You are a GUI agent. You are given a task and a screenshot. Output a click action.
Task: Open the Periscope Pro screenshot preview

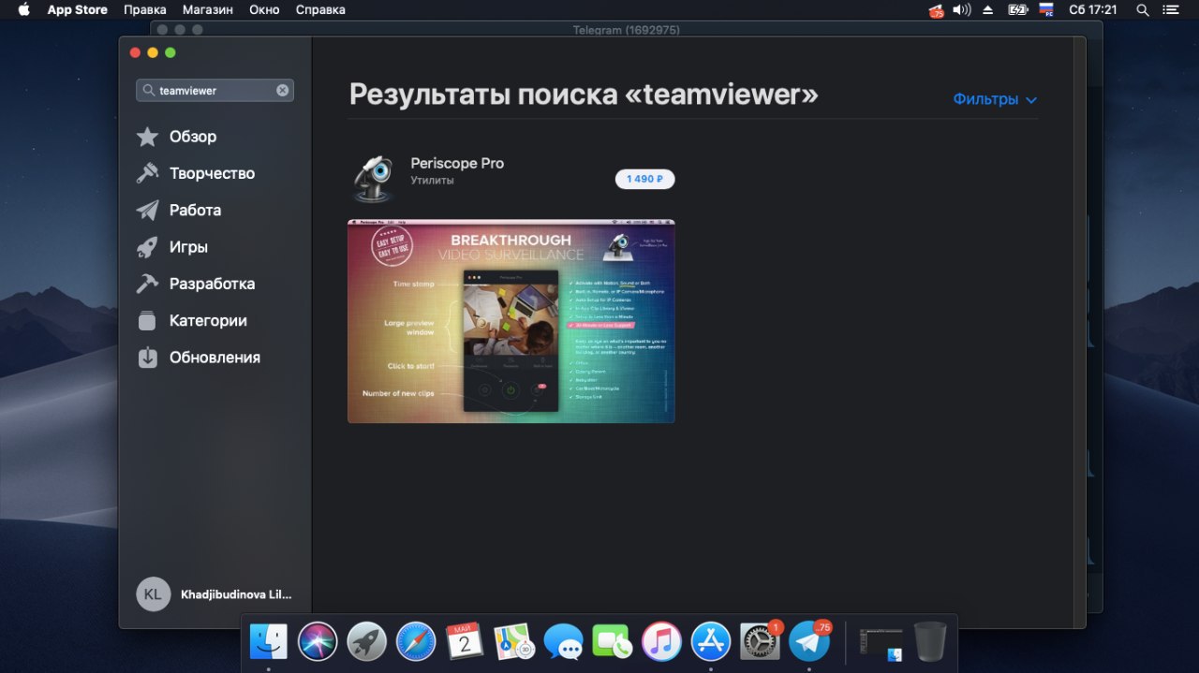(511, 321)
